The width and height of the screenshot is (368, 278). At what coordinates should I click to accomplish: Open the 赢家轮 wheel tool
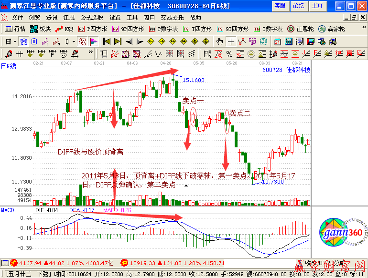pyautogui.click(x=334, y=29)
